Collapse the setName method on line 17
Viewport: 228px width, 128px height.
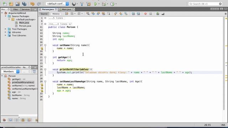click(45, 45)
